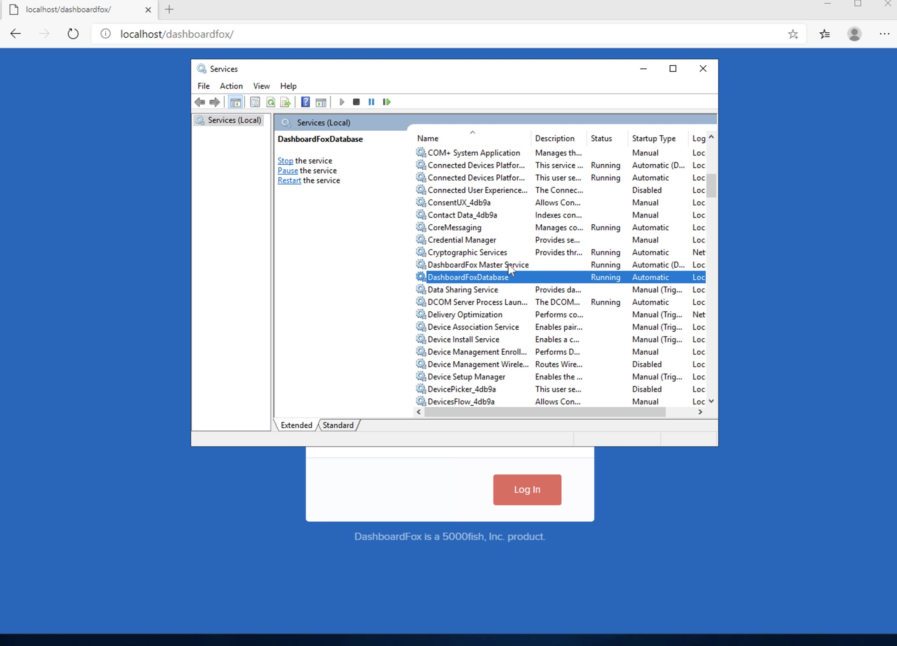Refresh the services list icon
897x646 pixels.
271,102
